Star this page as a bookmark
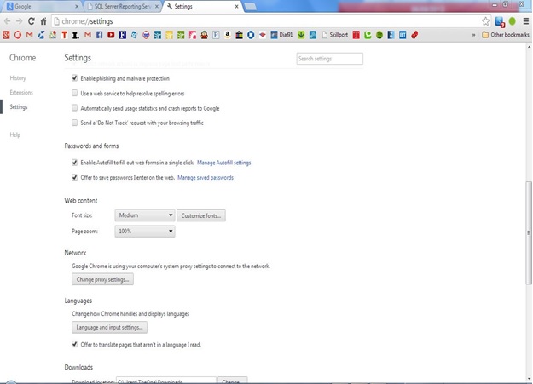The height and width of the screenshot is (384, 533). tap(486, 20)
